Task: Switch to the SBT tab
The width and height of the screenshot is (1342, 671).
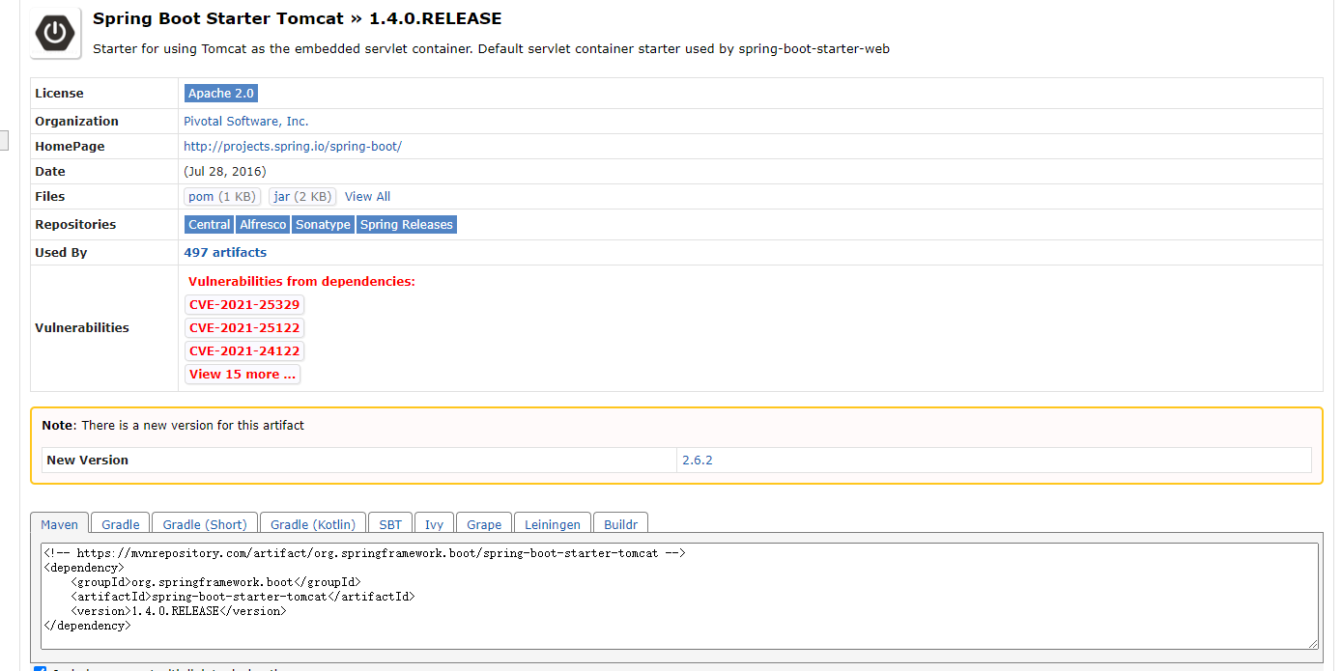Action: click(x=390, y=523)
